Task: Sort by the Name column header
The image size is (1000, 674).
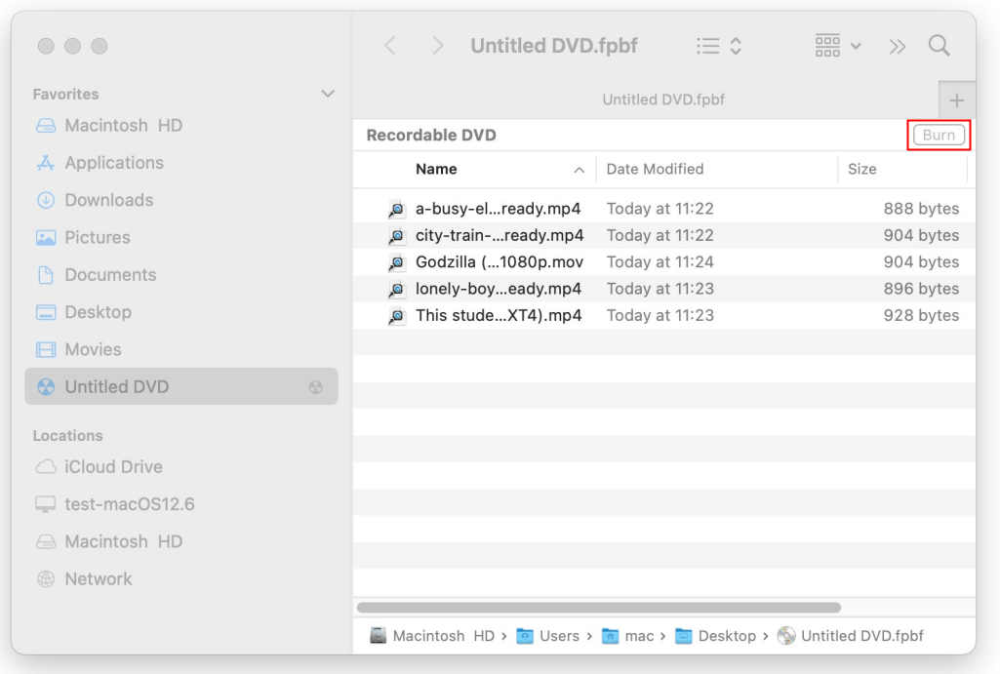Action: pyautogui.click(x=436, y=169)
